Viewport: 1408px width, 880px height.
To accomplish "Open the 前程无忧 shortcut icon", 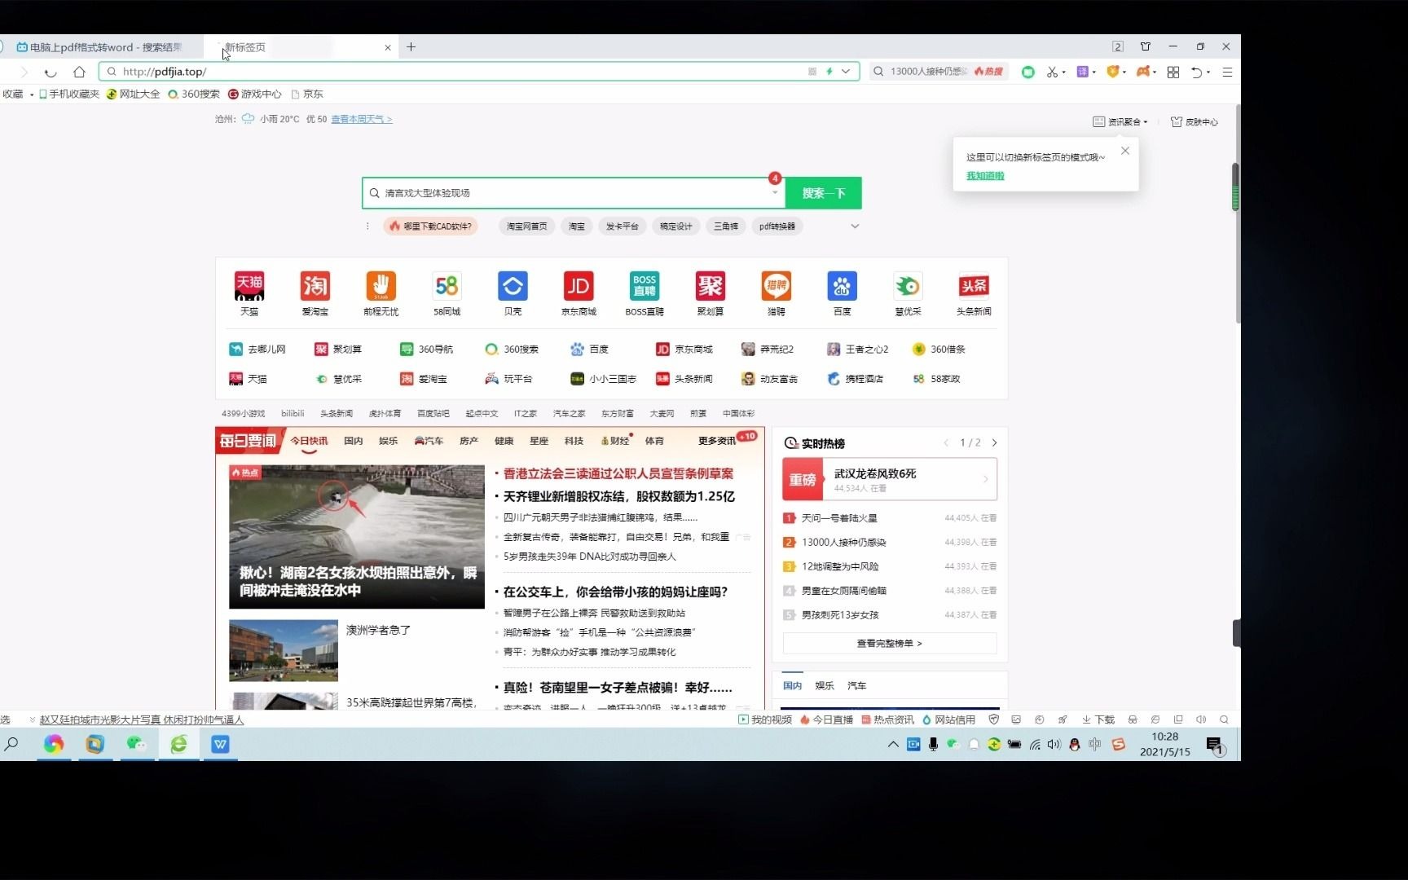I will (381, 287).
